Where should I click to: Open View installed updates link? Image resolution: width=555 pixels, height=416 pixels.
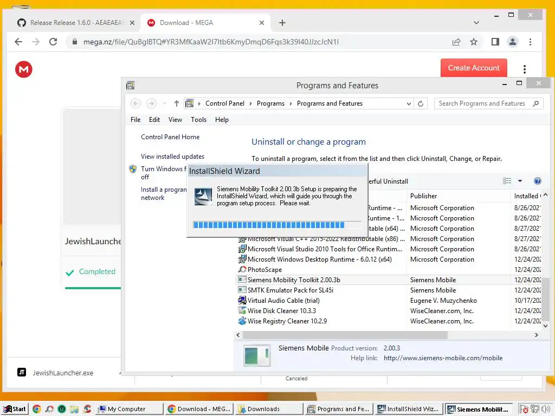coord(172,157)
